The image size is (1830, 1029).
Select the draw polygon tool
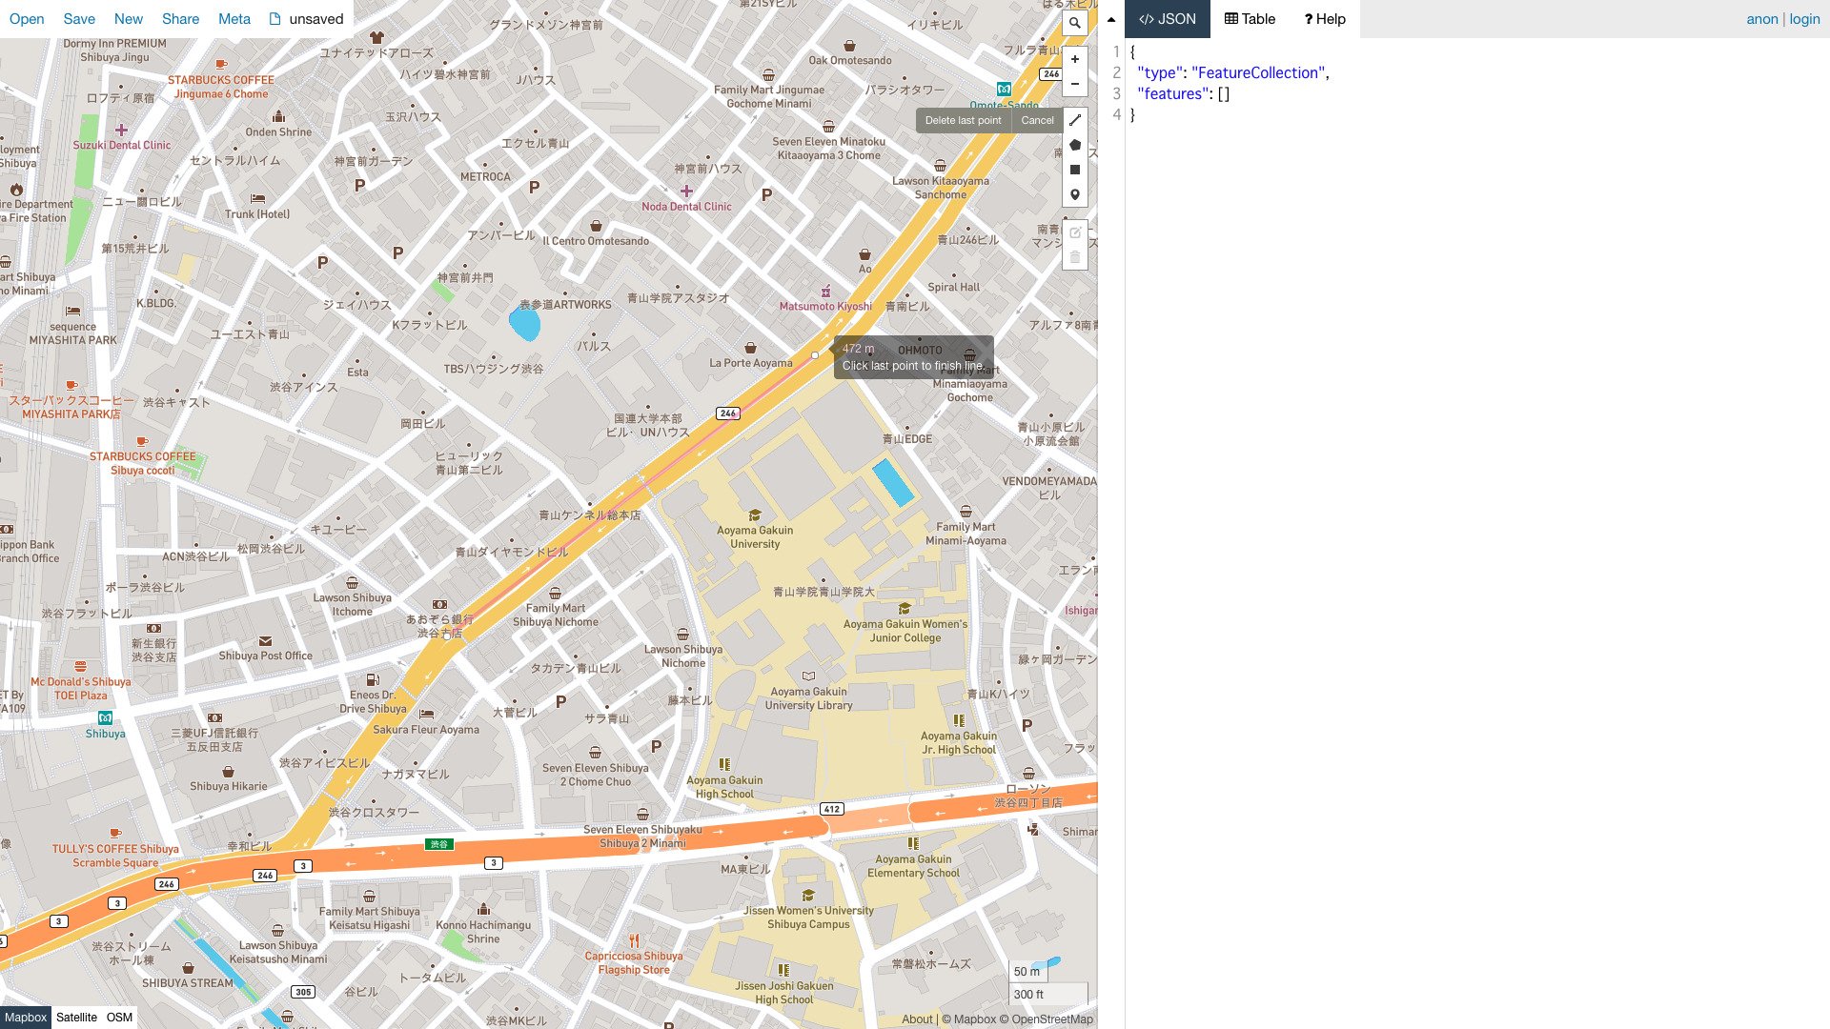tap(1074, 145)
